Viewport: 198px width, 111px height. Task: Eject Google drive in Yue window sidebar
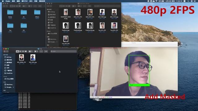click(13, 87)
